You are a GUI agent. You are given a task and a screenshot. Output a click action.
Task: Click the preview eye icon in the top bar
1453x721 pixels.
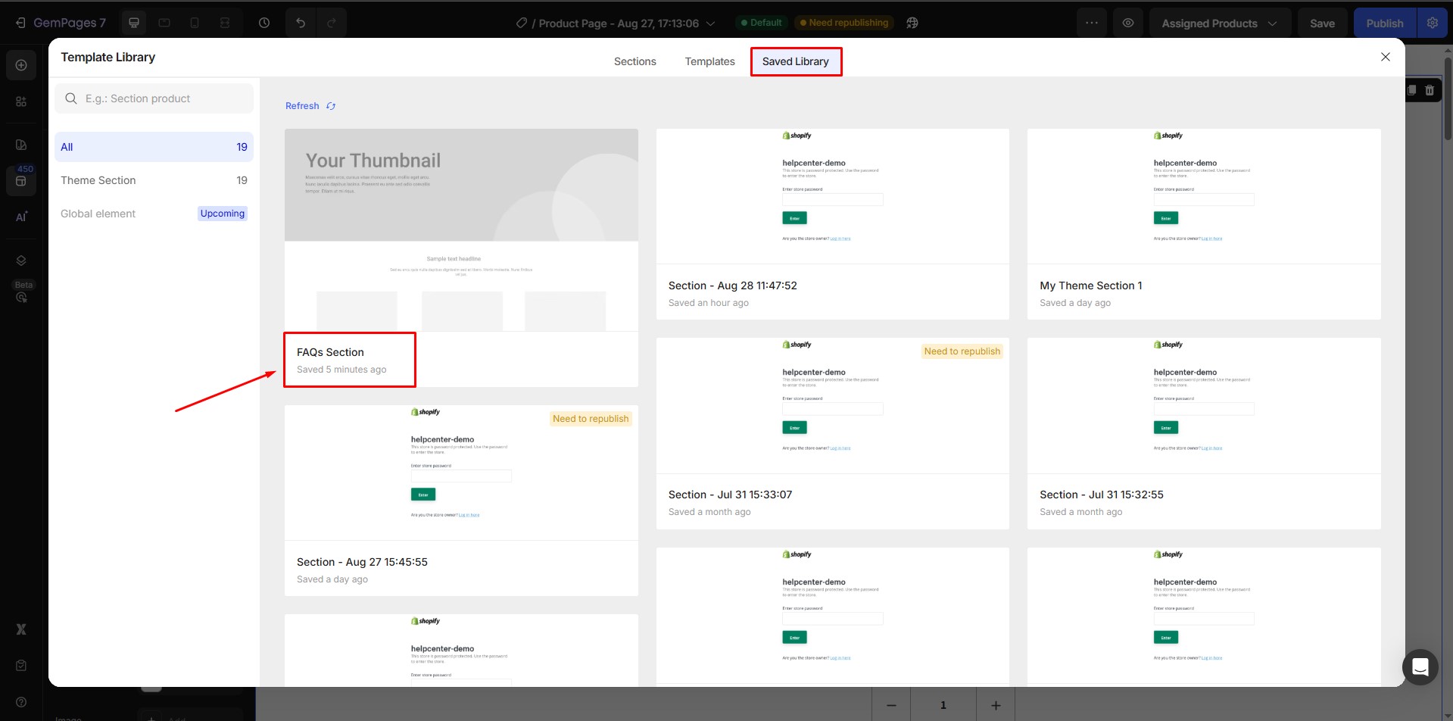click(1128, 23)
